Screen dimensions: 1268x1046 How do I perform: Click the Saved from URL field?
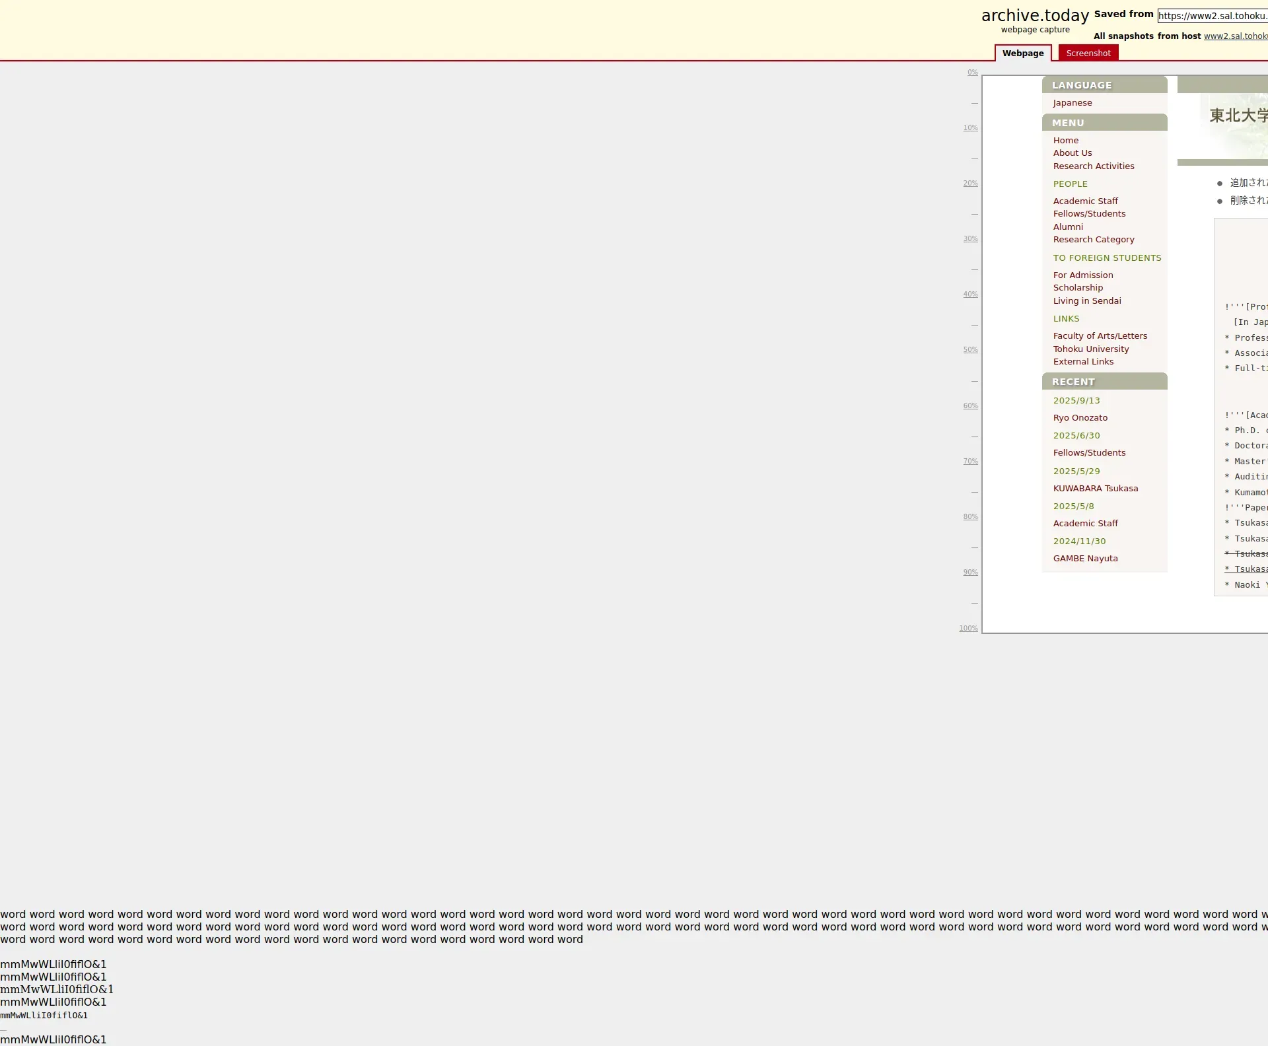click(x=1212, y=16)
